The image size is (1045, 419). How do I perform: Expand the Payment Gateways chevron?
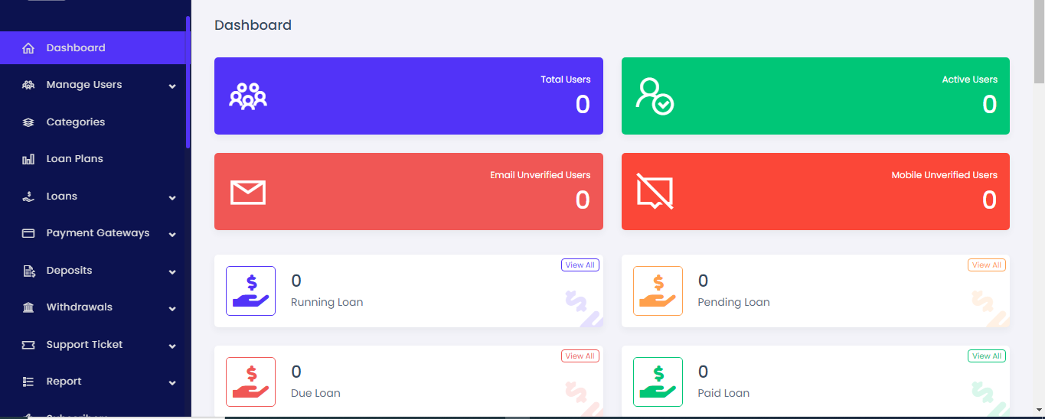pos(172,234)
